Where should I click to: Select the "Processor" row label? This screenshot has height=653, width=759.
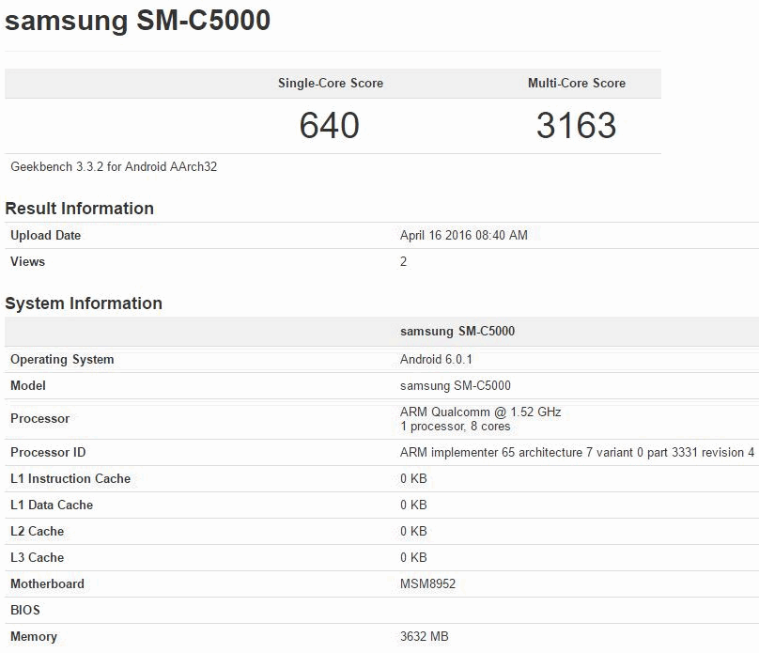[x=40, y=419]
